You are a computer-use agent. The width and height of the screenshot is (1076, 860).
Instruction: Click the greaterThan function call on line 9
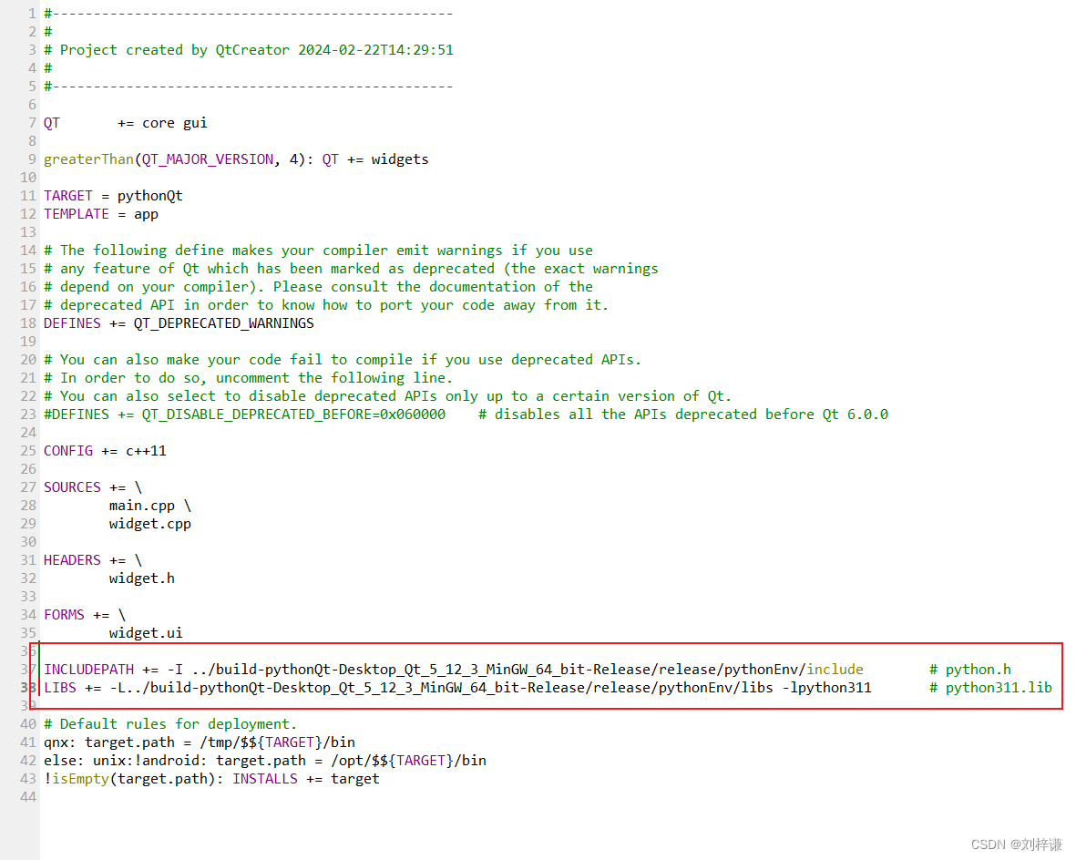click(x=87, y=159)
